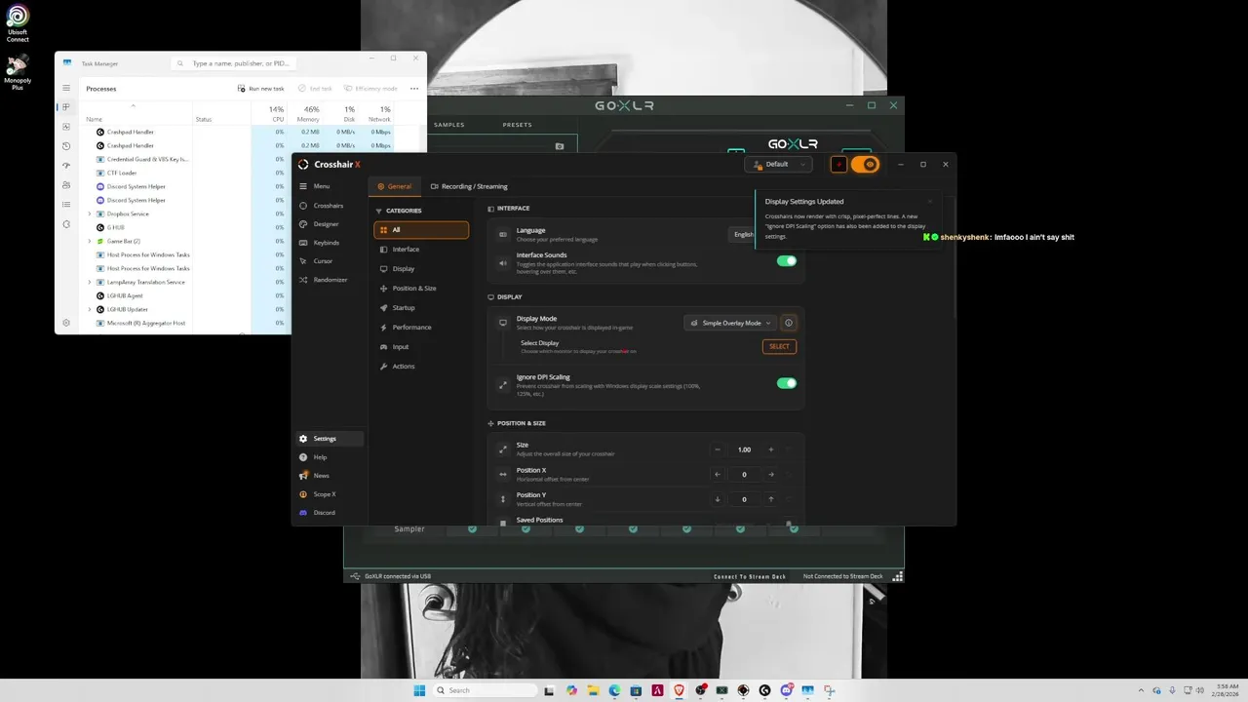Switch to the General tab
This screenshot has width=1248, height=702.
point(394,186)
